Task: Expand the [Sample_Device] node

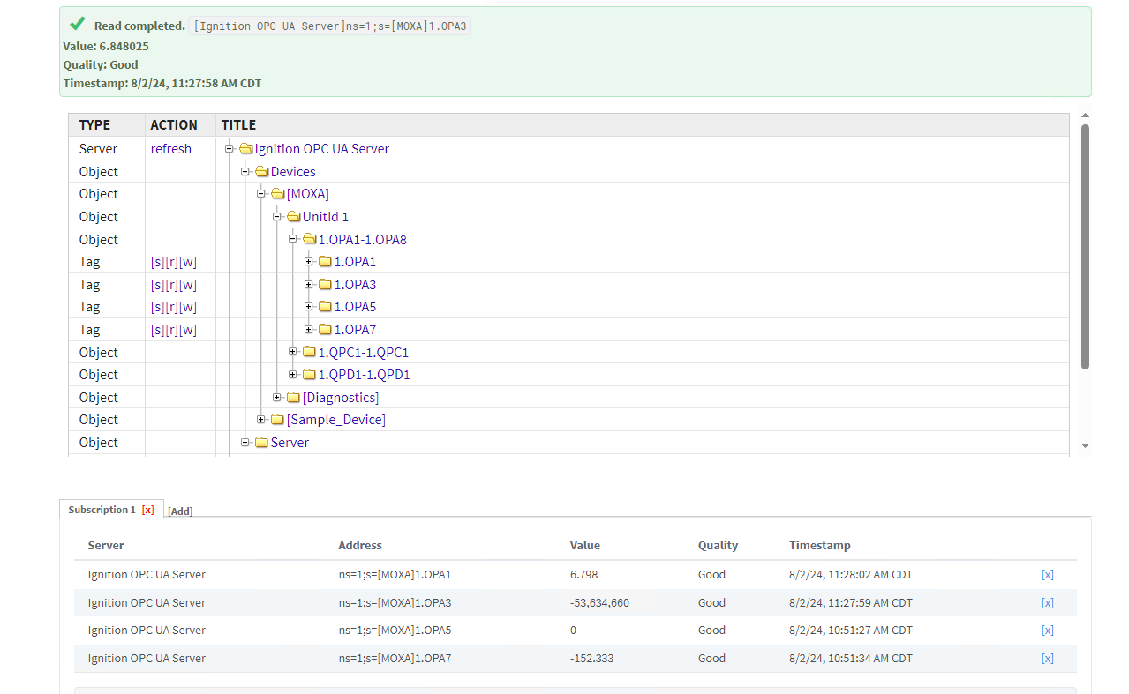Action: click(261, 420)
